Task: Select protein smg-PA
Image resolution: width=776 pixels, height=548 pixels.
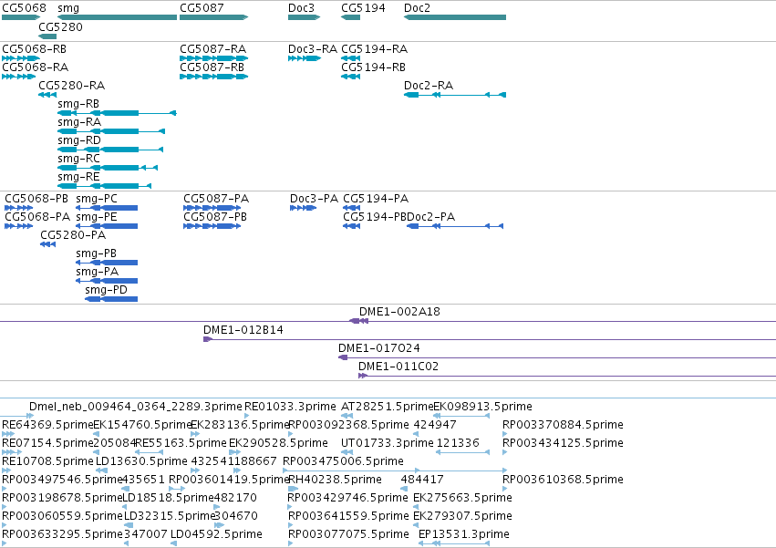Action: [x=107, y=281]
